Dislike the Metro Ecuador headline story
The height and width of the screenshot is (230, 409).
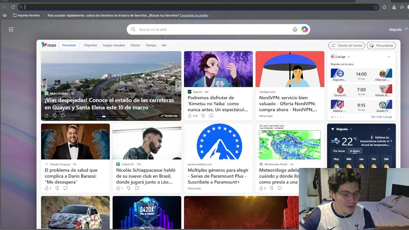tap(55, 116)
